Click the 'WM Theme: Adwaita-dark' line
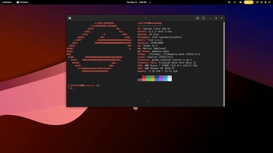Image resolution: width=273 pixels, height=153 pixels. [x=153, y=51]
